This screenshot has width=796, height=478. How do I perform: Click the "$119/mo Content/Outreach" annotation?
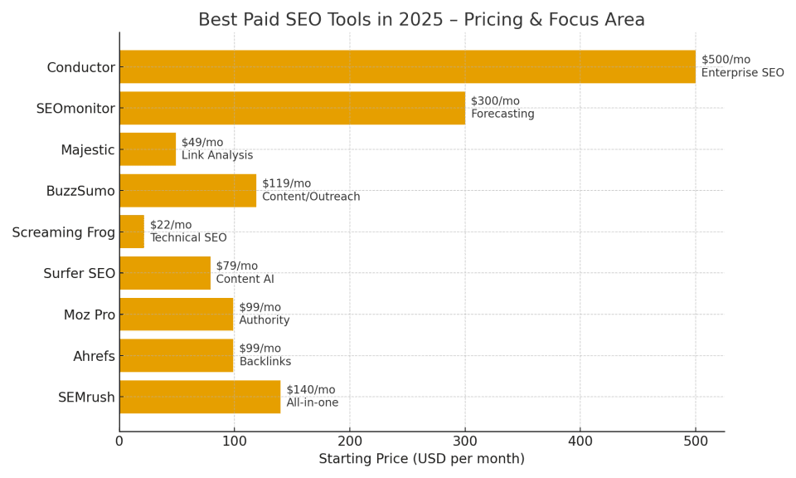pyautogui.click(x=311, y=190)
